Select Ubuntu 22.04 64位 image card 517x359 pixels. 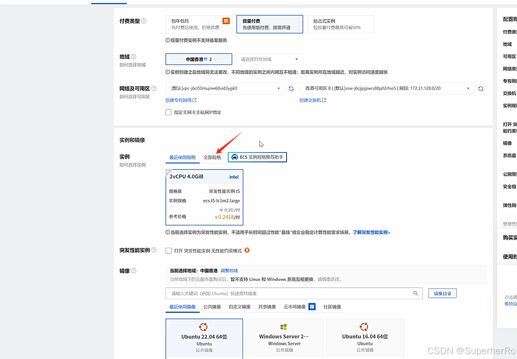click(204, 339)
